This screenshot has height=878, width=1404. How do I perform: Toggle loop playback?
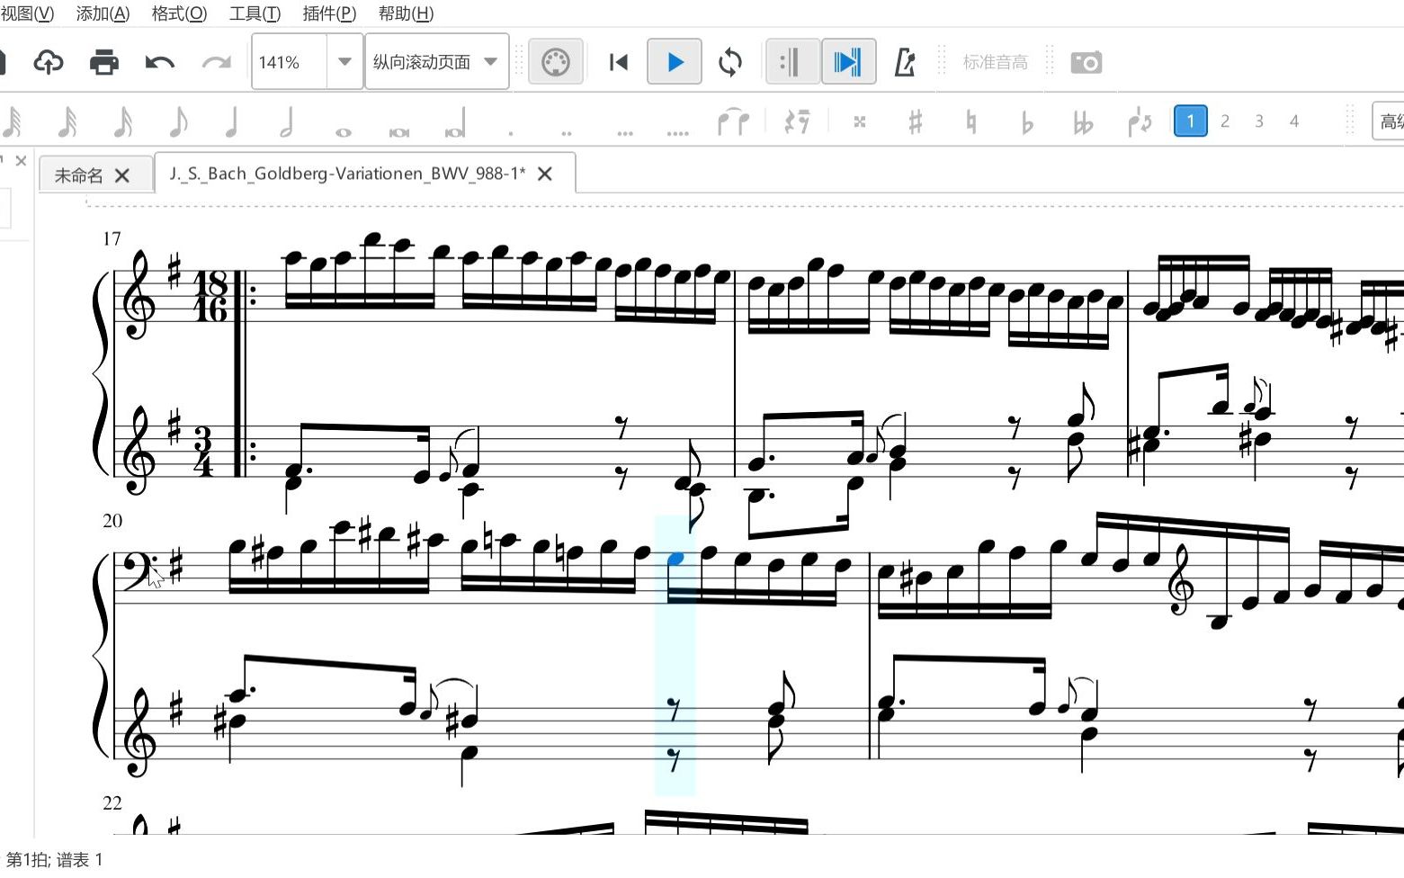point(730,62)
